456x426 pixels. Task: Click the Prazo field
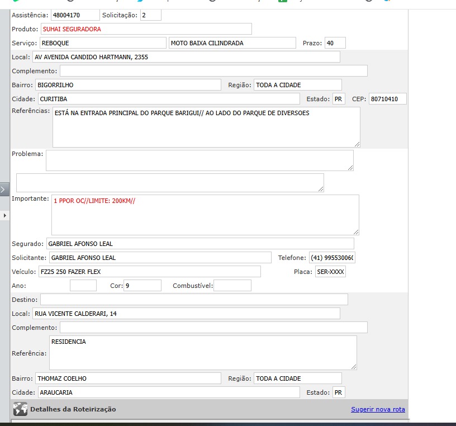click(x=335, y=43)
